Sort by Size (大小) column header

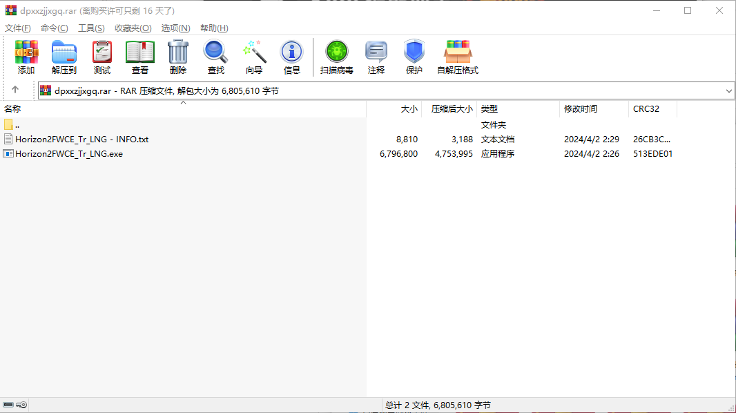[394, 109]
